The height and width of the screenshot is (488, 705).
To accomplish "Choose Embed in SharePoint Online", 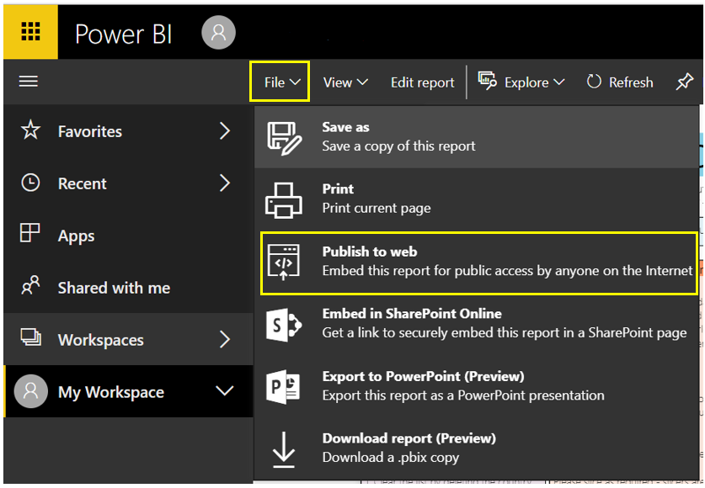I will 476,324.
